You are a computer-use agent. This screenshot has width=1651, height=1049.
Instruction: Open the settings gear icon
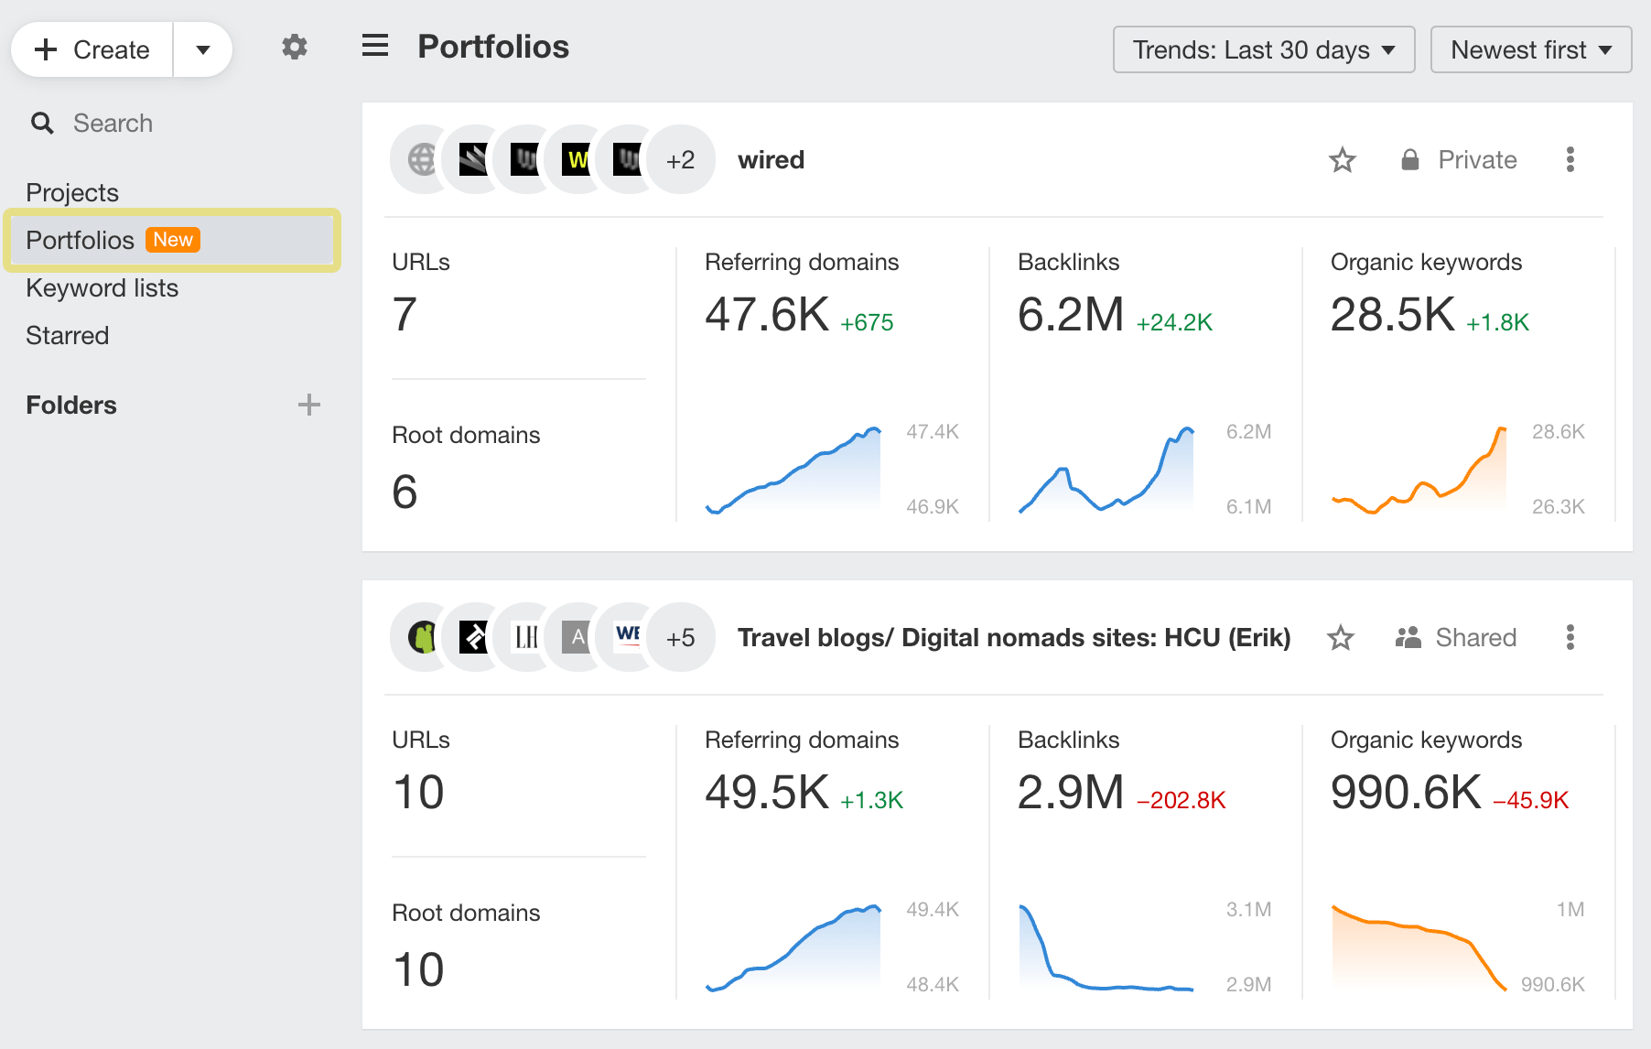tap(294, 47)
